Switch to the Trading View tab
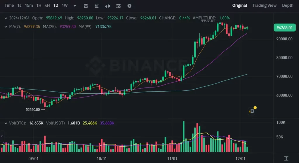The width and height of the screenshot is (299, 163). click(264, 6)
